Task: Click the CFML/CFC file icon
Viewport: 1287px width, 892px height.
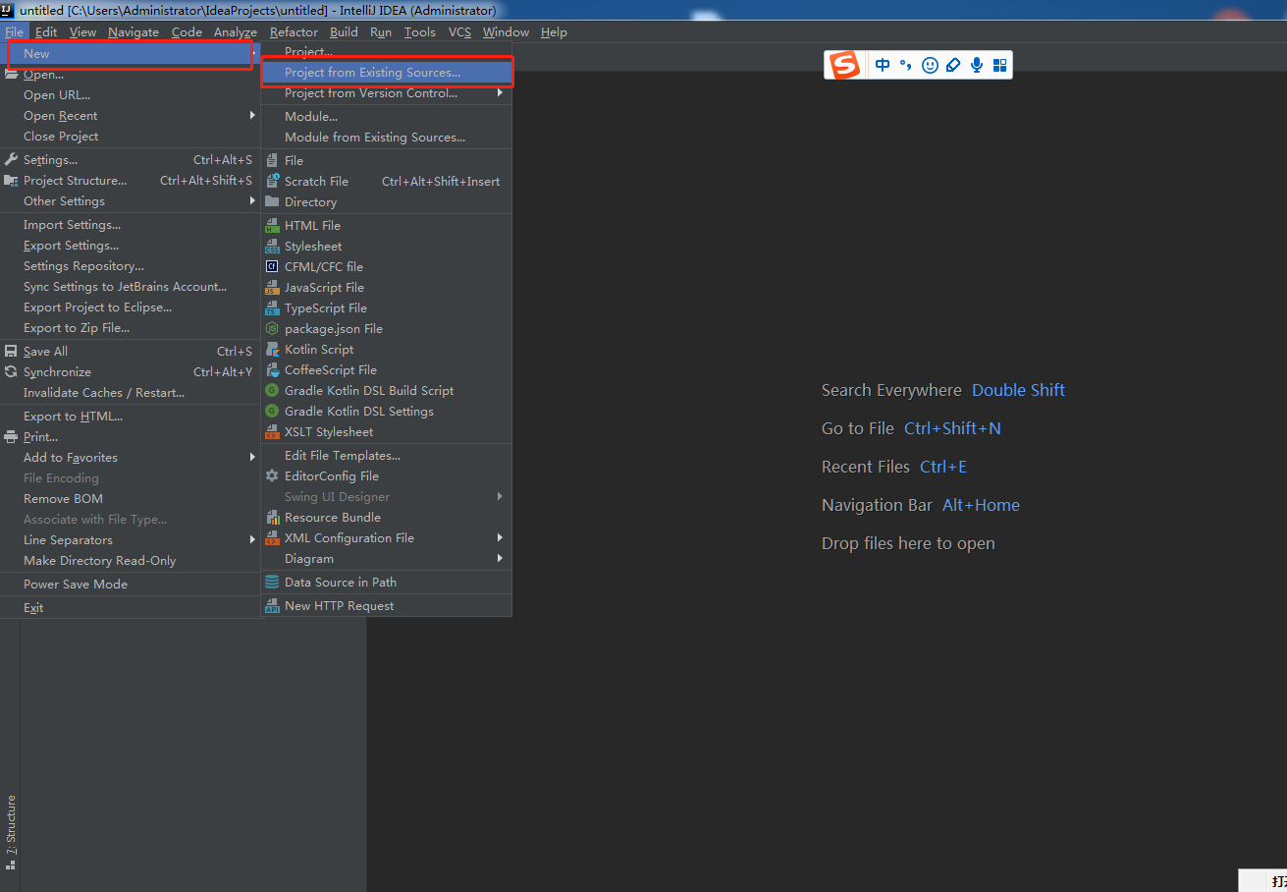Action: click(272, 267)
